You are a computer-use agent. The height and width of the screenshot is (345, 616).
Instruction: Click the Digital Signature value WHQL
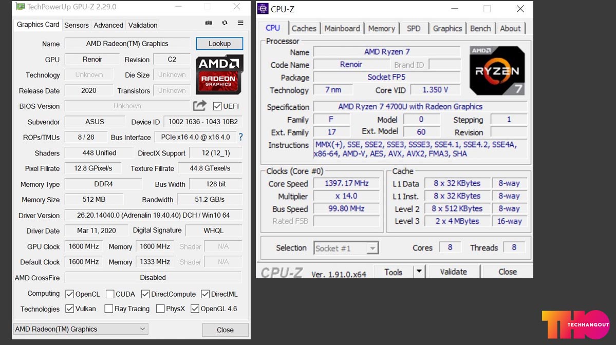point(213,231)
